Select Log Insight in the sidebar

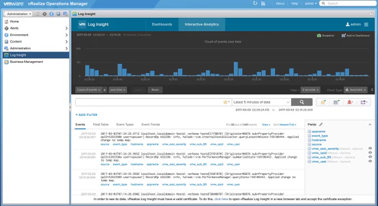pos(36,55)
